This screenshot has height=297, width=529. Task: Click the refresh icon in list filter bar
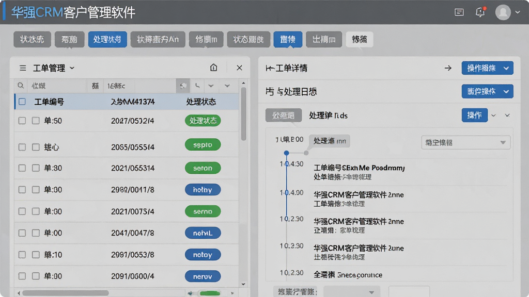tap(183, 86)
